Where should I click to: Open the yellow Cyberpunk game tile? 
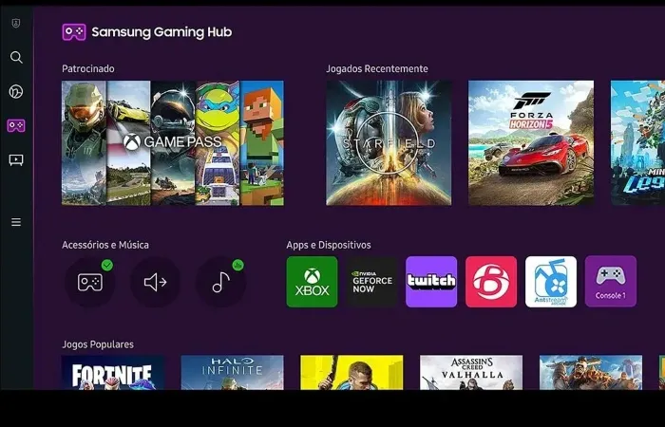click(x=351, y=372)
